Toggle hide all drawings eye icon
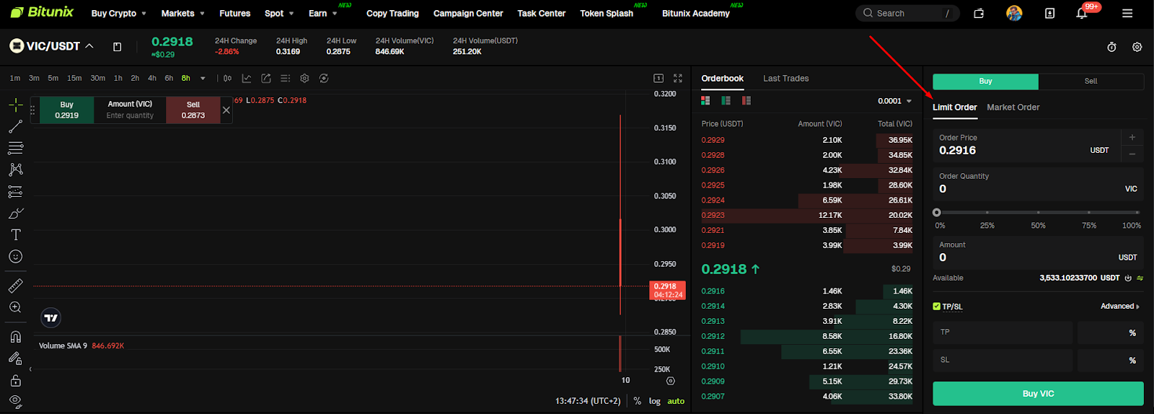This screenshot has width=1154, height=414. (x=15, y=401)
